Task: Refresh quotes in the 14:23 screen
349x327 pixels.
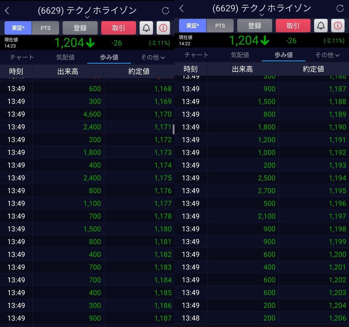Action: pyautogui.click(x=166, y=11)
